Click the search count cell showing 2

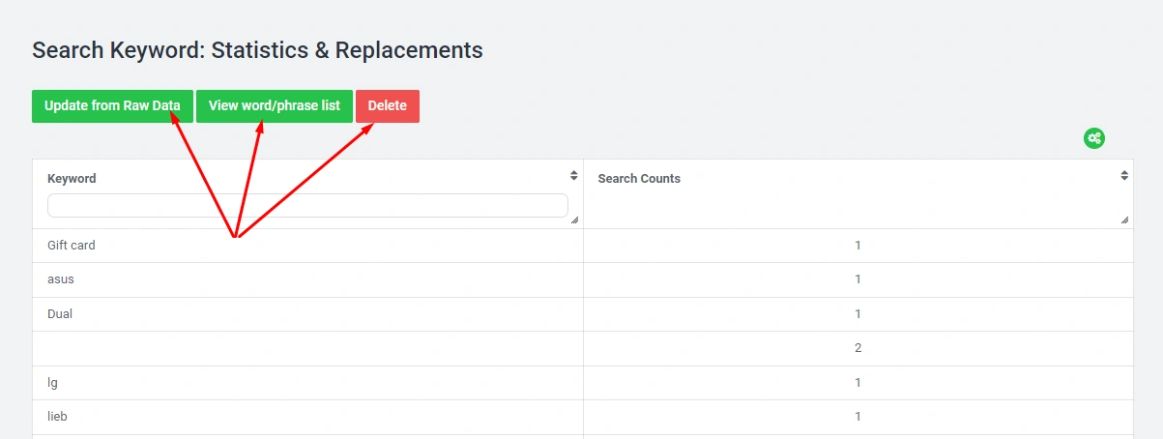858,348
